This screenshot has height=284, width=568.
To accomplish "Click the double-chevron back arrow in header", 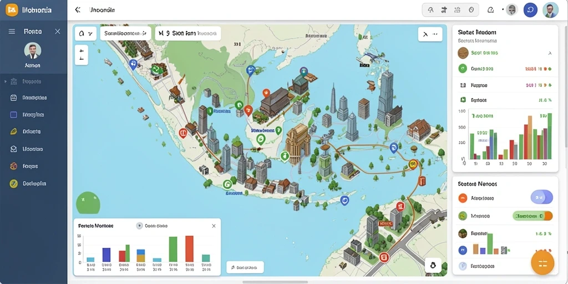I will click(78, 10).
